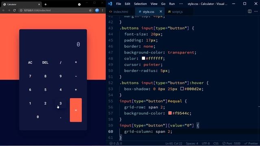
Task: Click #000d2e box-shadow color swatch
Action: [x=182, y=89]
